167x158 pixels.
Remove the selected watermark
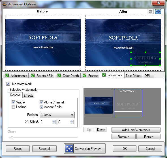(123, 137)
